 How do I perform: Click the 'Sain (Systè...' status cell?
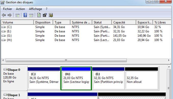tap(102, 27)
